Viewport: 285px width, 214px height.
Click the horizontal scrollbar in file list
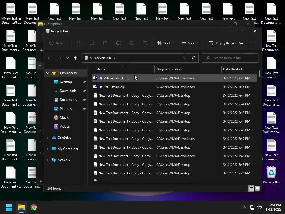coord(141,183)
